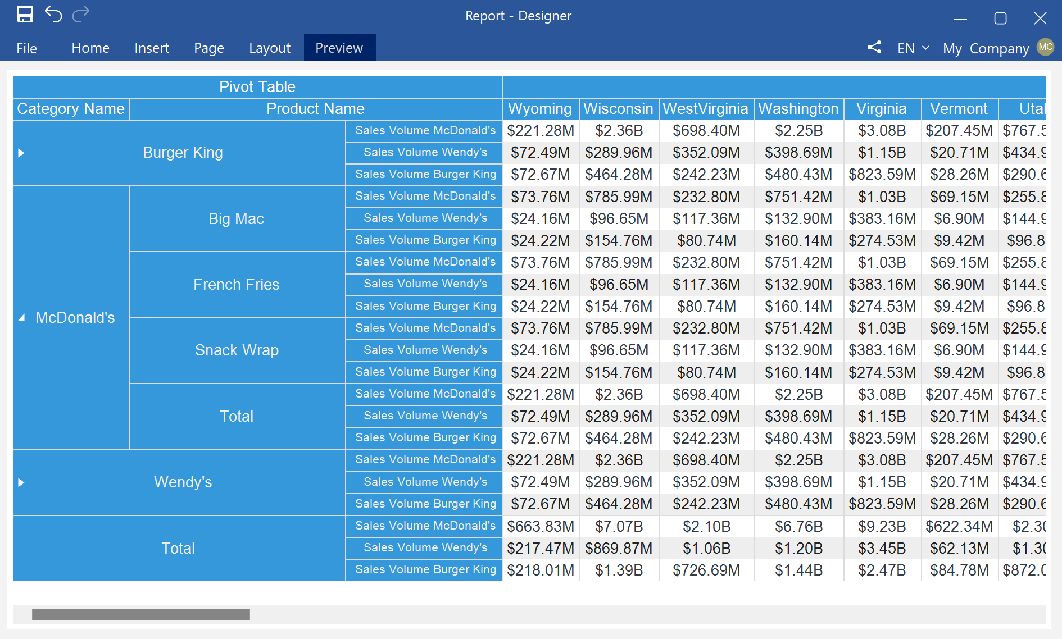This screenshot has width=1062, height=639.
Task: Select the Total cell under McDonald's
Action: tap(237, 417)
